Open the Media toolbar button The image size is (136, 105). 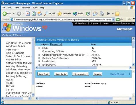click(78, 14)
